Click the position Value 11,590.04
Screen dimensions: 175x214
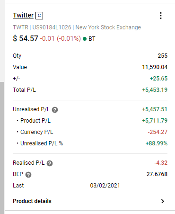(155, 67)
